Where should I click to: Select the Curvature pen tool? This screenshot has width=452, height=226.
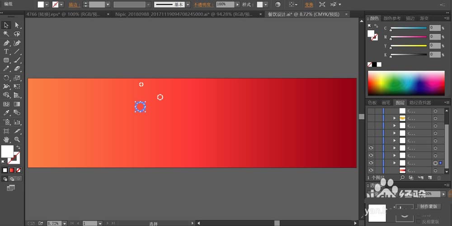coord(17,43)
